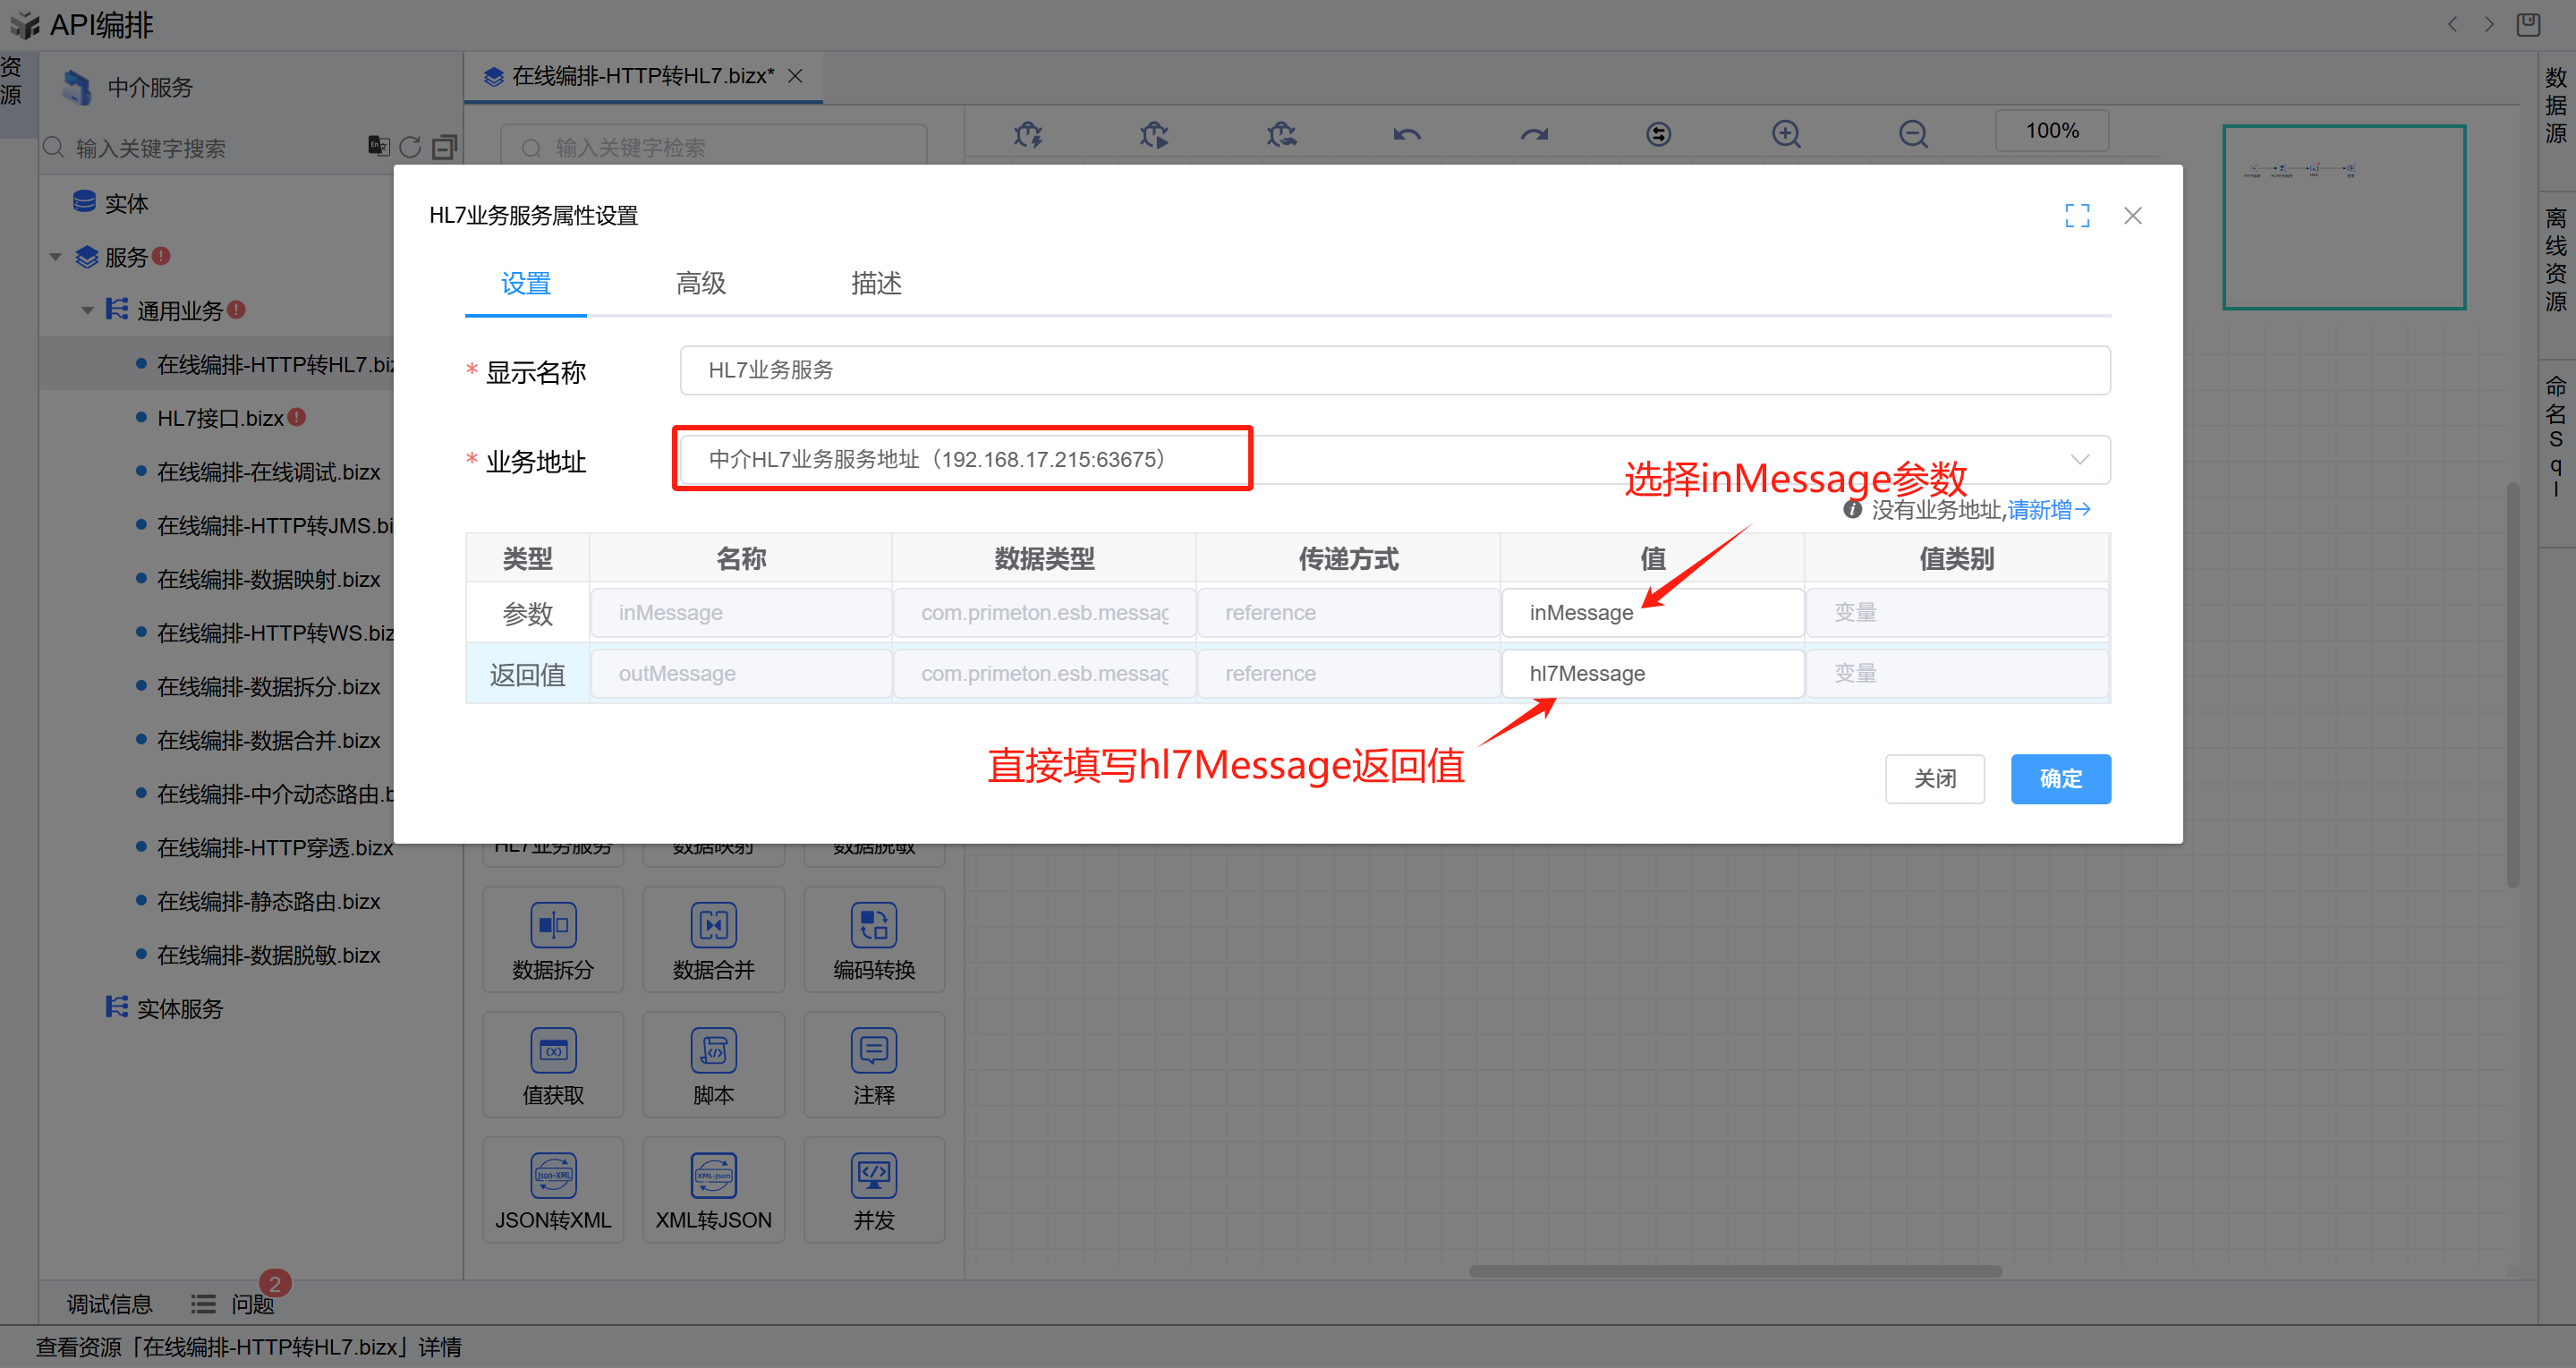Collapse the 服务 tree node

click(56, 258)
